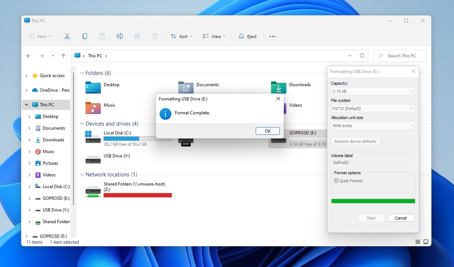This screenshot has height=267, width=454.
Task: Click the Restore device defaults button
Action: [355, 141]
